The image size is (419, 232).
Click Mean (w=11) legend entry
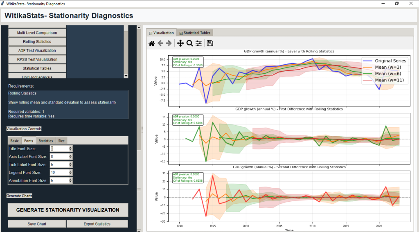tap(383, 80)
